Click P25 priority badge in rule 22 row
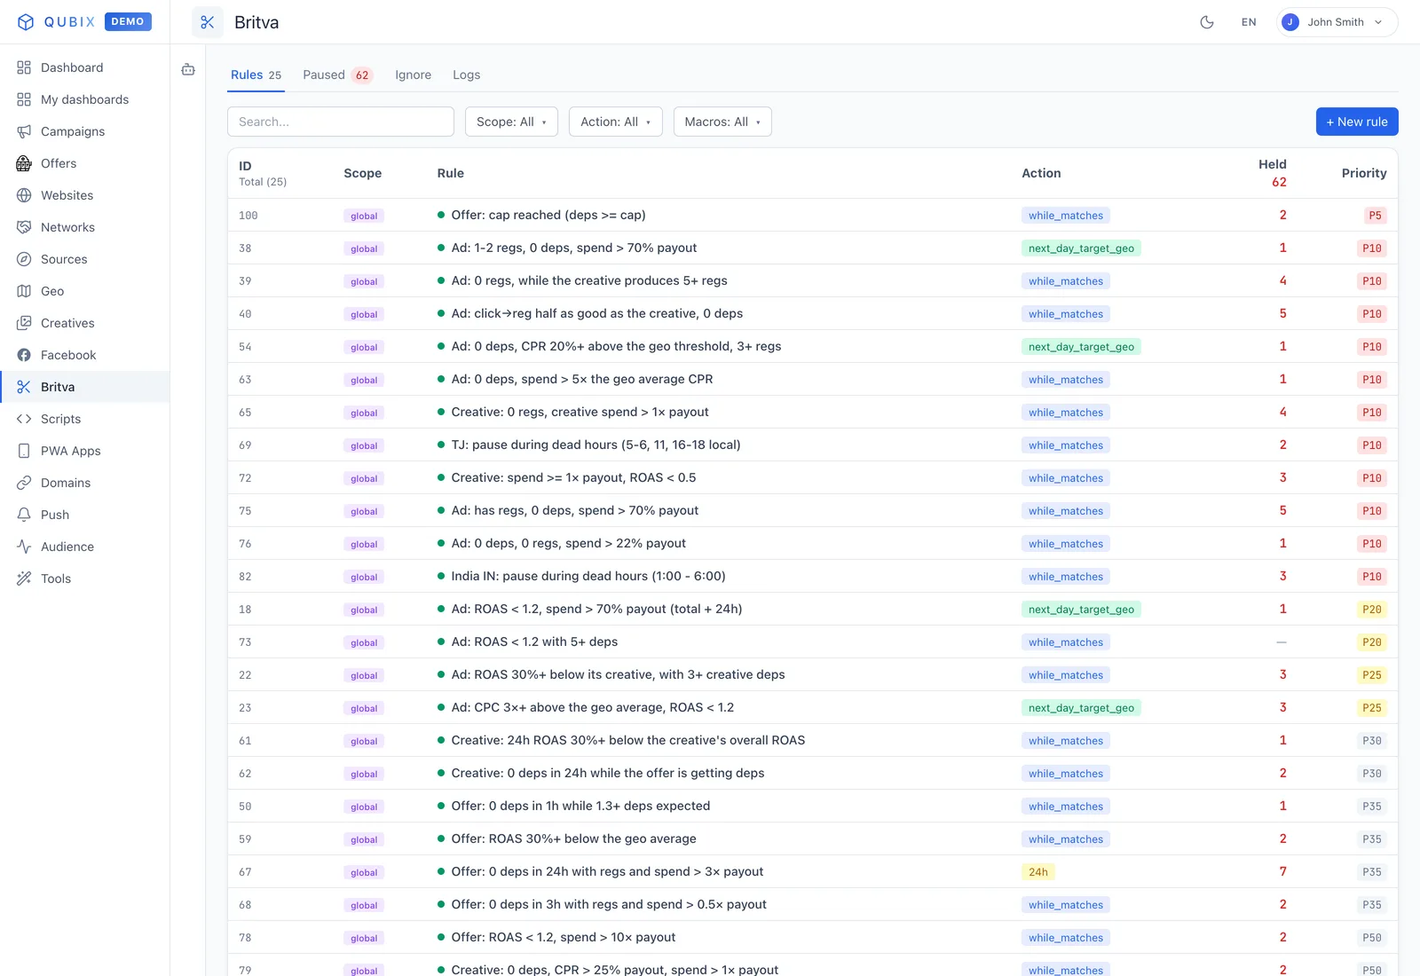The height and width of the screenshot is (976, 1420). click(x=1372, y=675)
